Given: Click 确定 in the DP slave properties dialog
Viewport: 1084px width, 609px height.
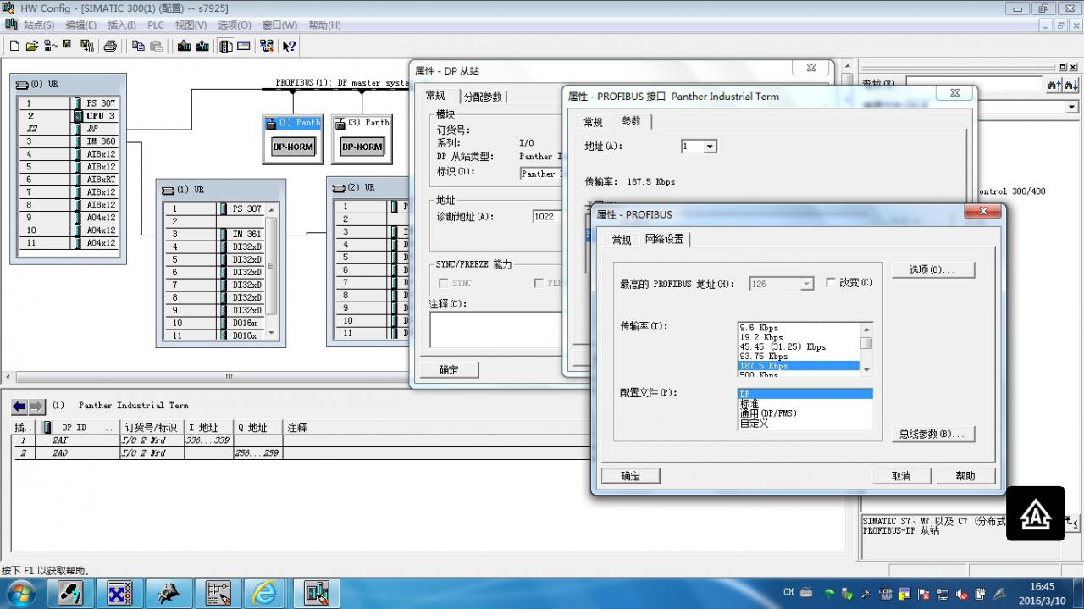Looking at the screenshot, I should 449,370.
